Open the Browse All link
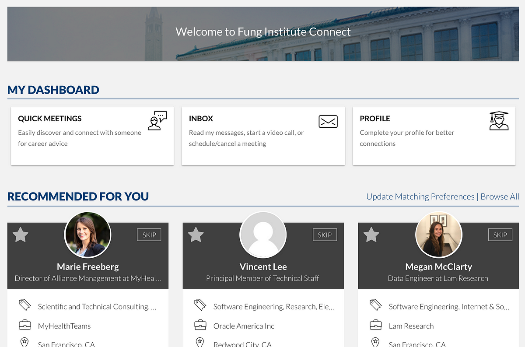The width and height of the screenshot is (525, 347). pos(500,196)
